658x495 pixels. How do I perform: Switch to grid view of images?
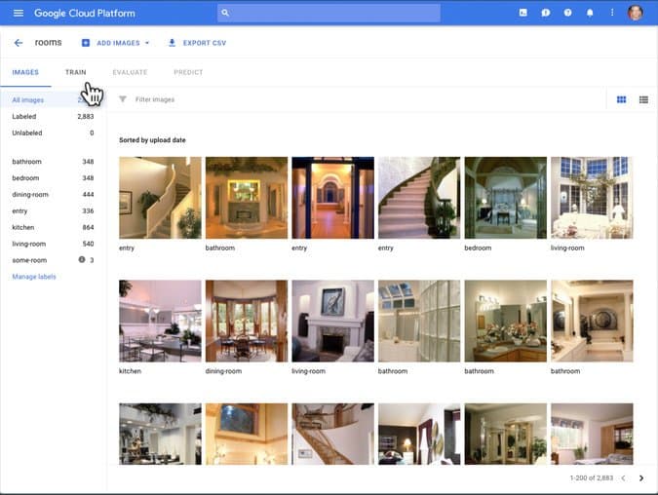click(622, 99)
